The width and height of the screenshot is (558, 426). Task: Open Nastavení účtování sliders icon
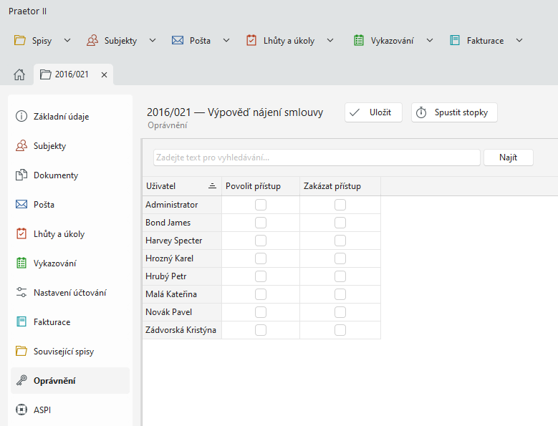click(21, 293)
